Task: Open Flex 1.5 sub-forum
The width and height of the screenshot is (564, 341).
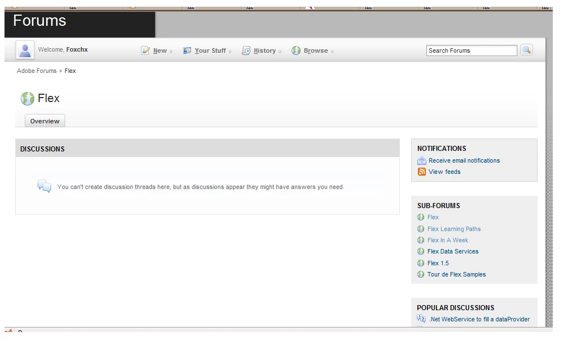Action: [x=438, y=263]
